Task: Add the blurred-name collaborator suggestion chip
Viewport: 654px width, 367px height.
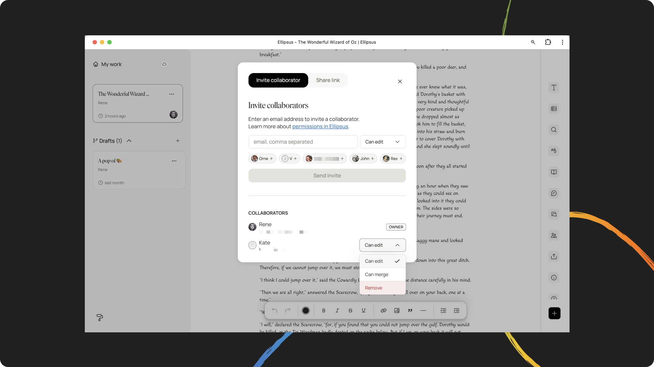Action: [325, 159]
